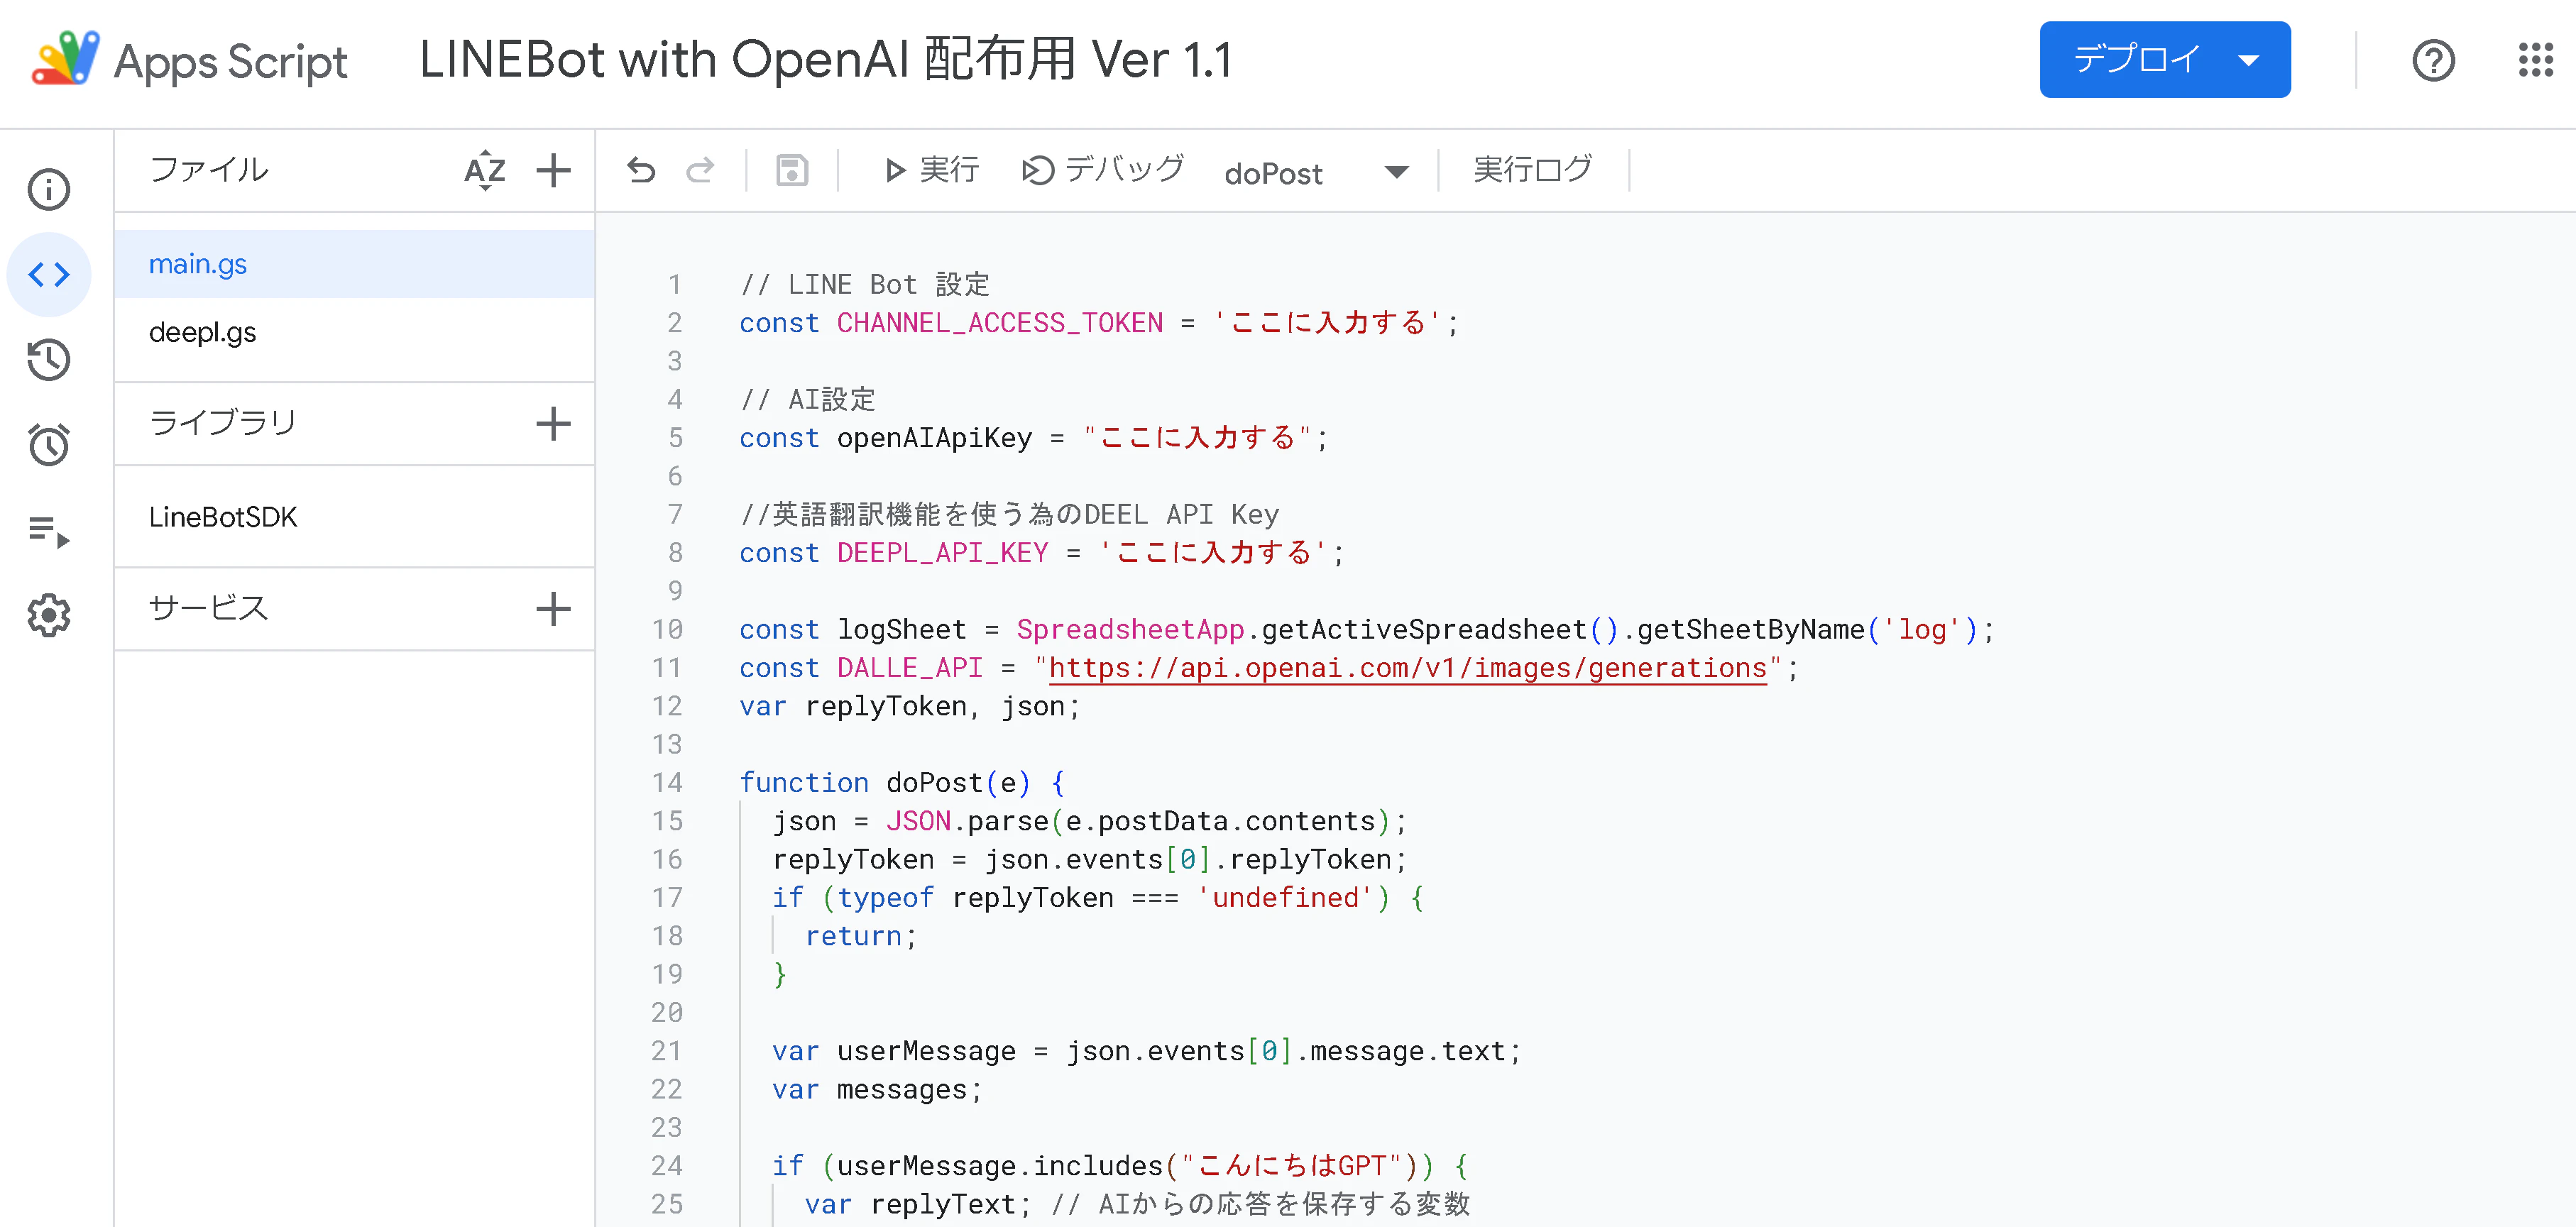
Task: Open the デプロイ deploy menu
Action: pos(2164,59)
